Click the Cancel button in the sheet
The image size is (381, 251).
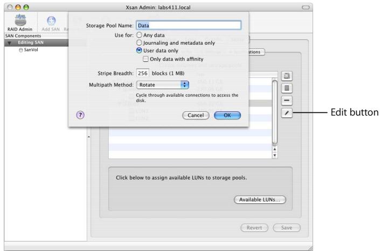point(196,116)
